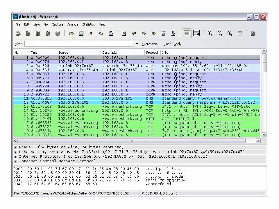279x209 pixels.
Task: Sort packets by Destination column
Action: tap(123, 53)
